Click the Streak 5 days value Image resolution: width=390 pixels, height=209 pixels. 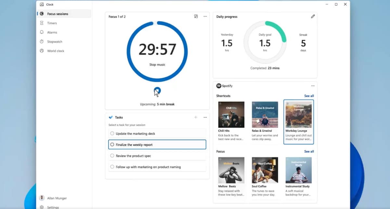coord(303,43)
